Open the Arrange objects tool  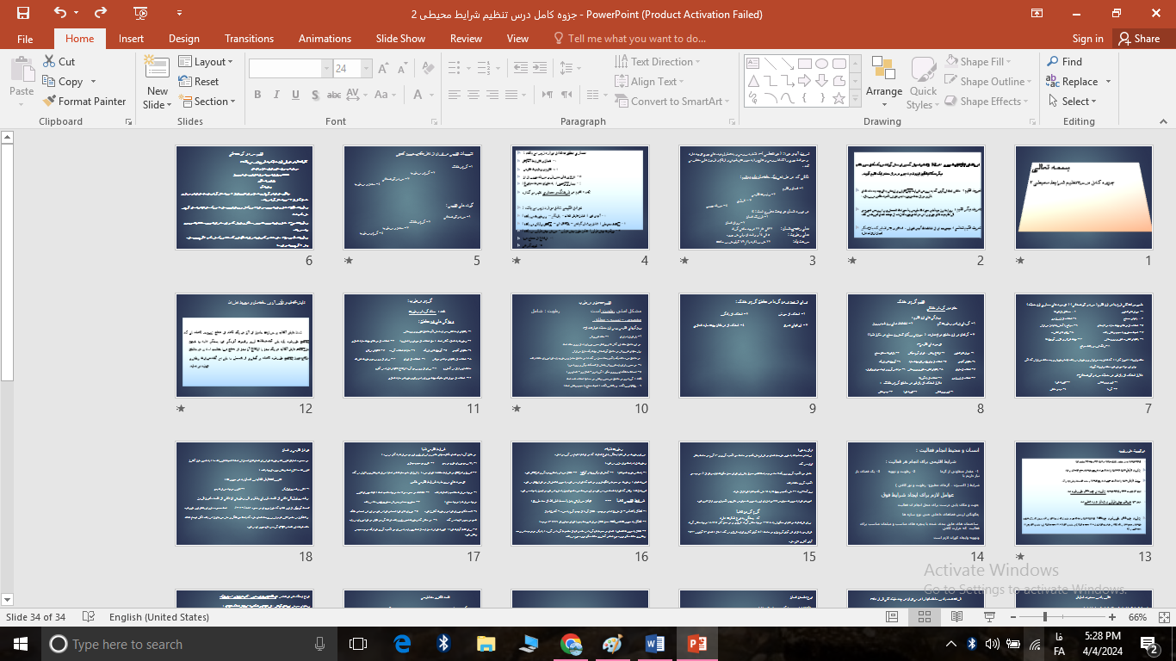884,83
